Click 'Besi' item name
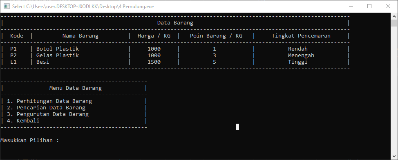The image size is (398, 160). pos(42,62)
